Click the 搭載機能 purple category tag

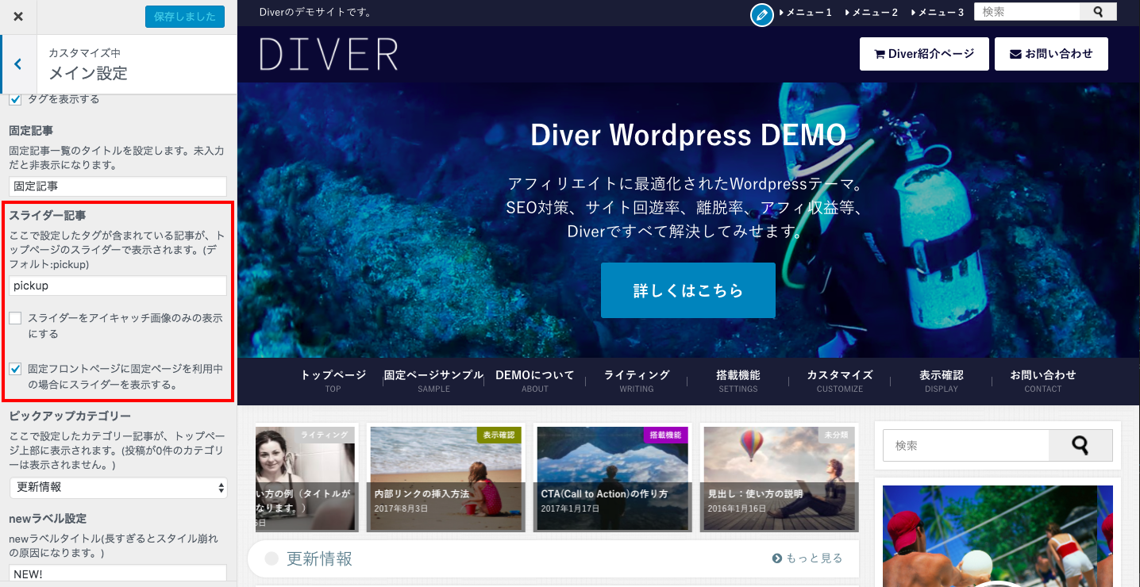click(x=666, y=435)
